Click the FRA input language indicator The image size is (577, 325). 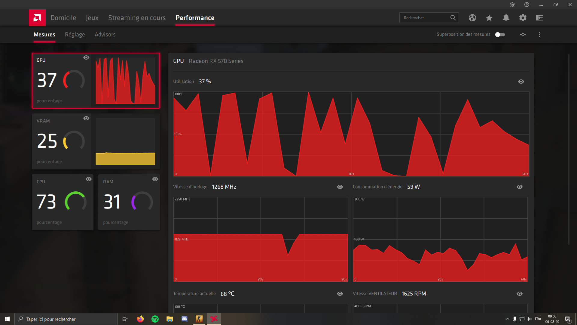pos(538,319)
